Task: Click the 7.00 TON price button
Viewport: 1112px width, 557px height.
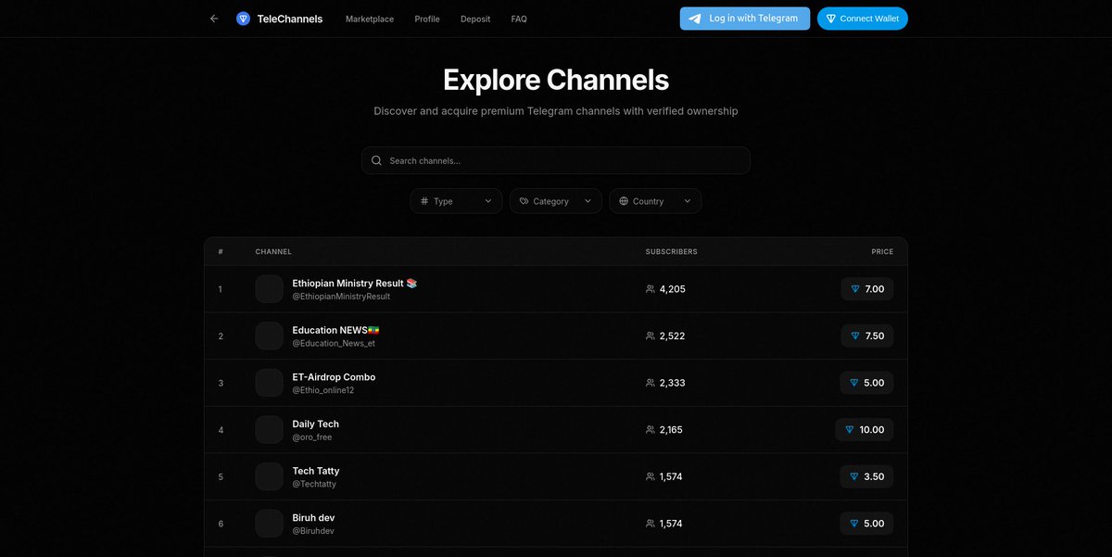Action: click(867, 289)
